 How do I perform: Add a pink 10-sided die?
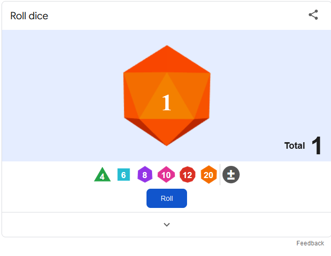(x=166, y=175)
